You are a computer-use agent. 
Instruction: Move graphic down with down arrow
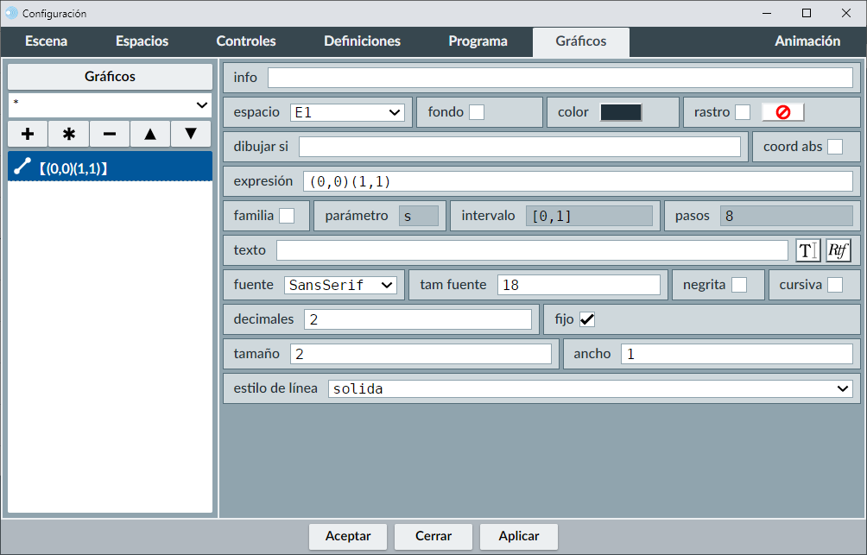click(191, 135)
